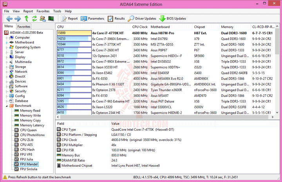
Task: Open the CPU Hash benchmark
Action: [x=27, y=150]
